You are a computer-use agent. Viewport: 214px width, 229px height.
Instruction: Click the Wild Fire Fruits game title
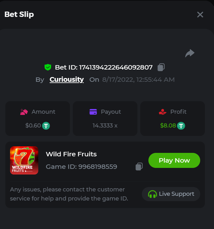pyautogui.click(x=71, y=154)
